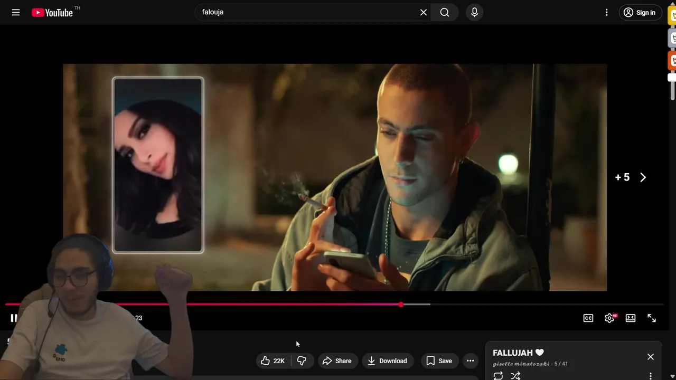676x380 pixels.
Task: Seek using the red progress bar
Action: [334, 305]
